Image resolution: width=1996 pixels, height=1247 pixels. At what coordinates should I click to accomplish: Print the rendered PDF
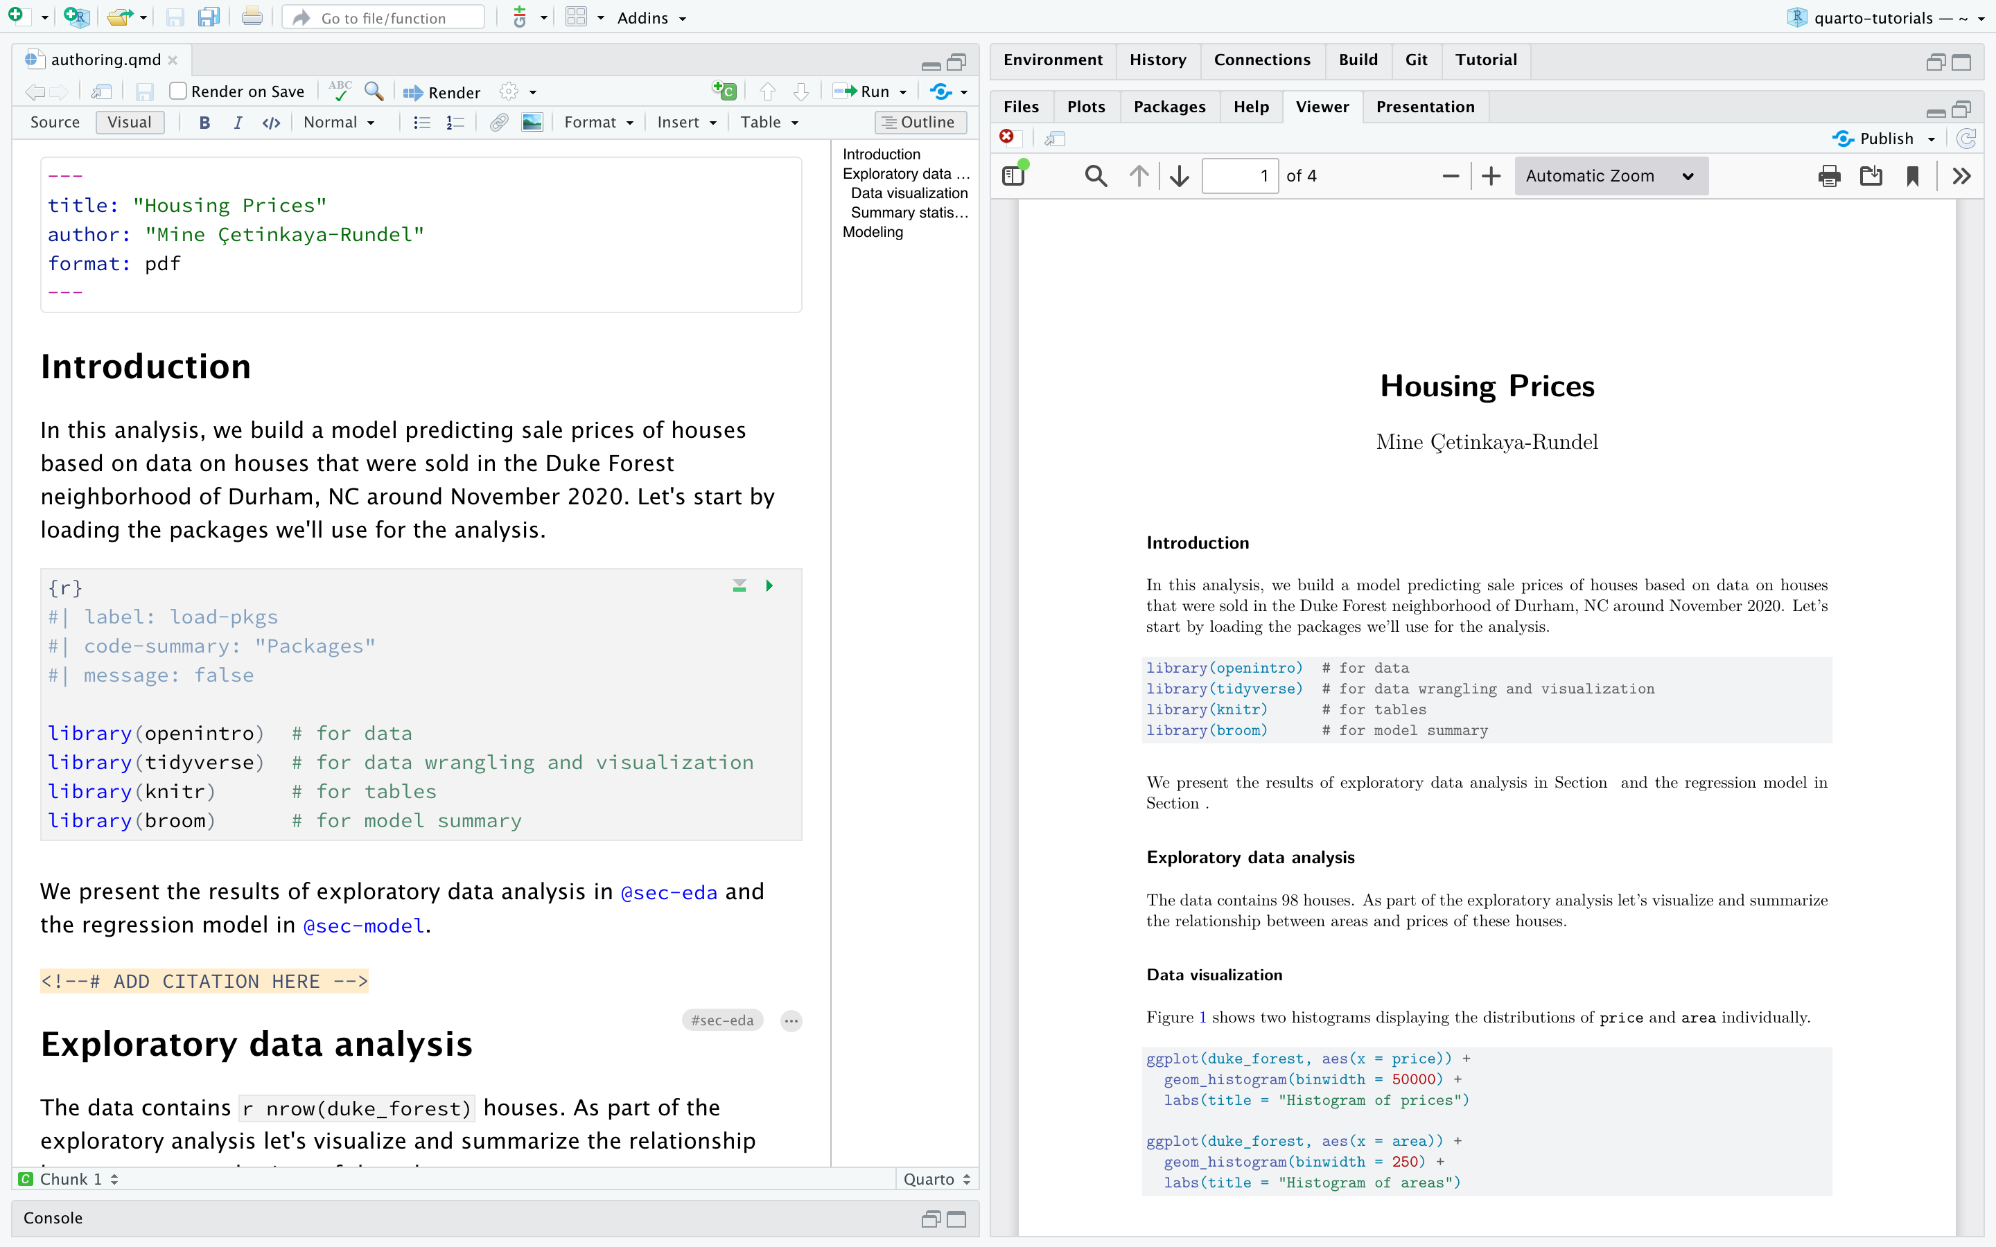[x=1828, y=176]
